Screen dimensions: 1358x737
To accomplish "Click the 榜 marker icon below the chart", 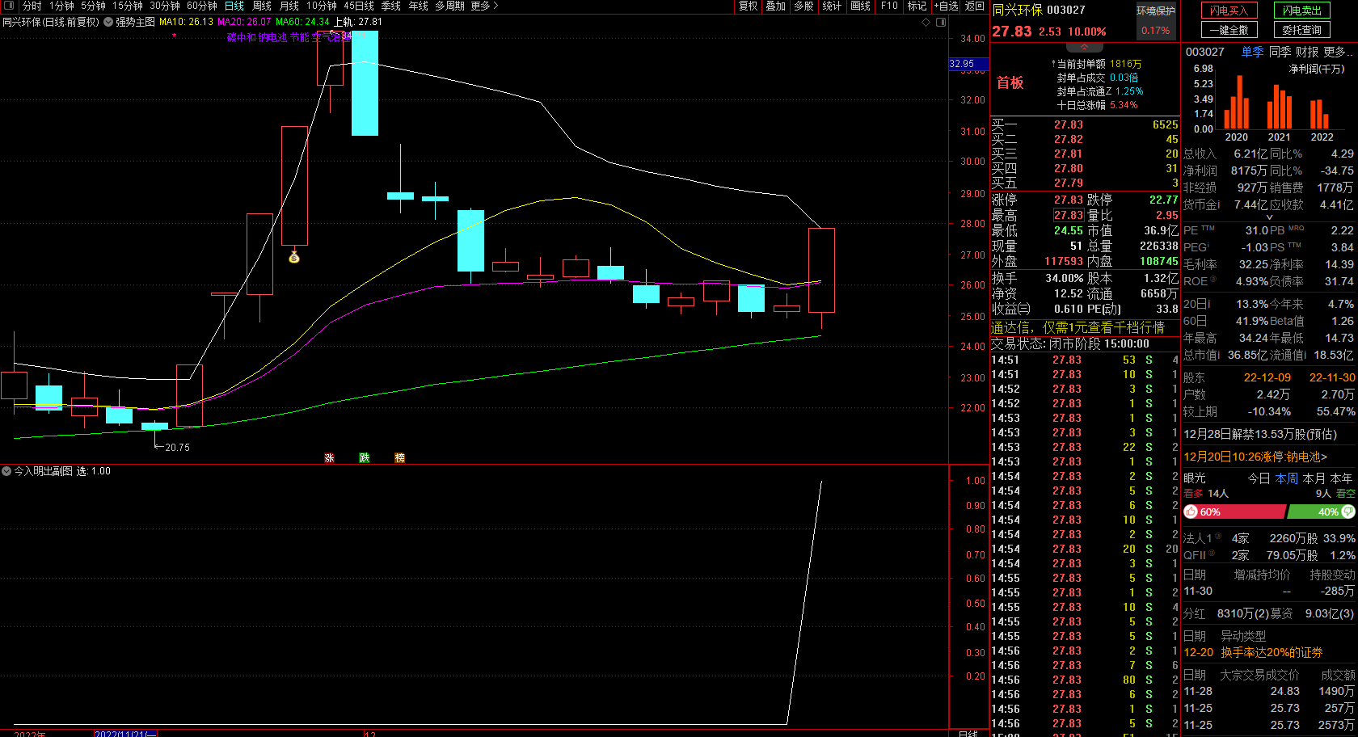I will coord(399,457).
